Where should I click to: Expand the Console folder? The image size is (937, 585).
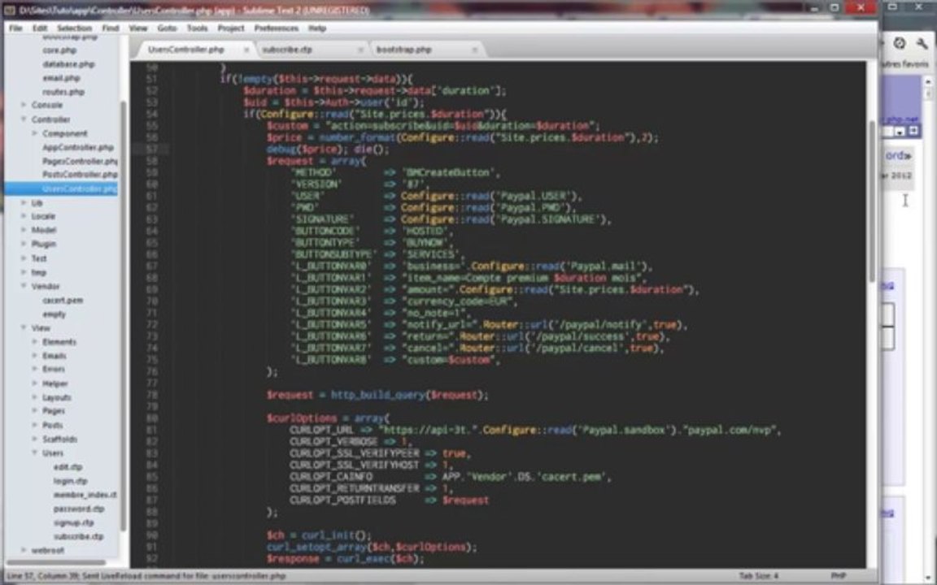[24, 105]
